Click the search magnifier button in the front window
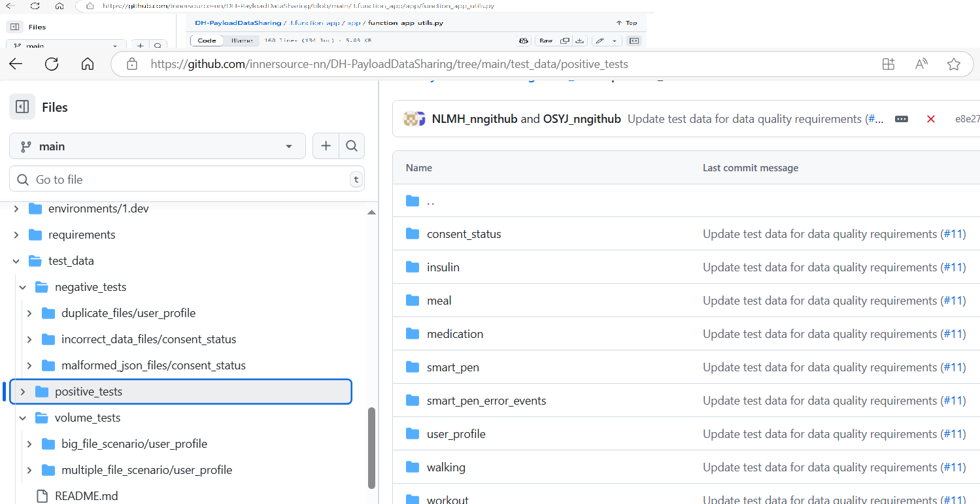Screen dimensions: 980x504 pyautogui.click(x=352, y=146)
